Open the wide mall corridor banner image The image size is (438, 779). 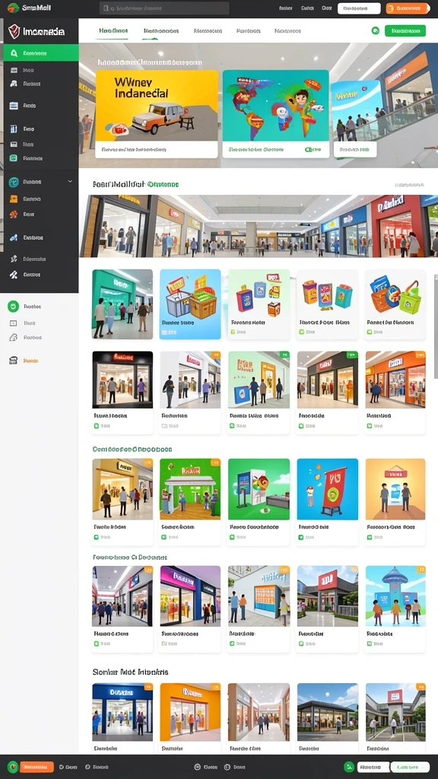coord(259,226)
